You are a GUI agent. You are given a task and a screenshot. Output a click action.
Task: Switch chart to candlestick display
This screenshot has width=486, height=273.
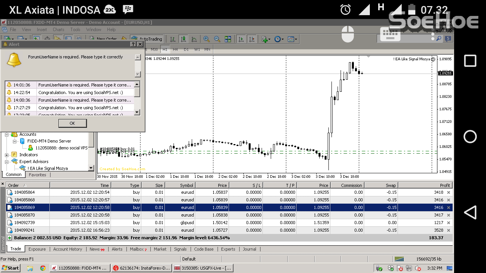click(184, 39)
